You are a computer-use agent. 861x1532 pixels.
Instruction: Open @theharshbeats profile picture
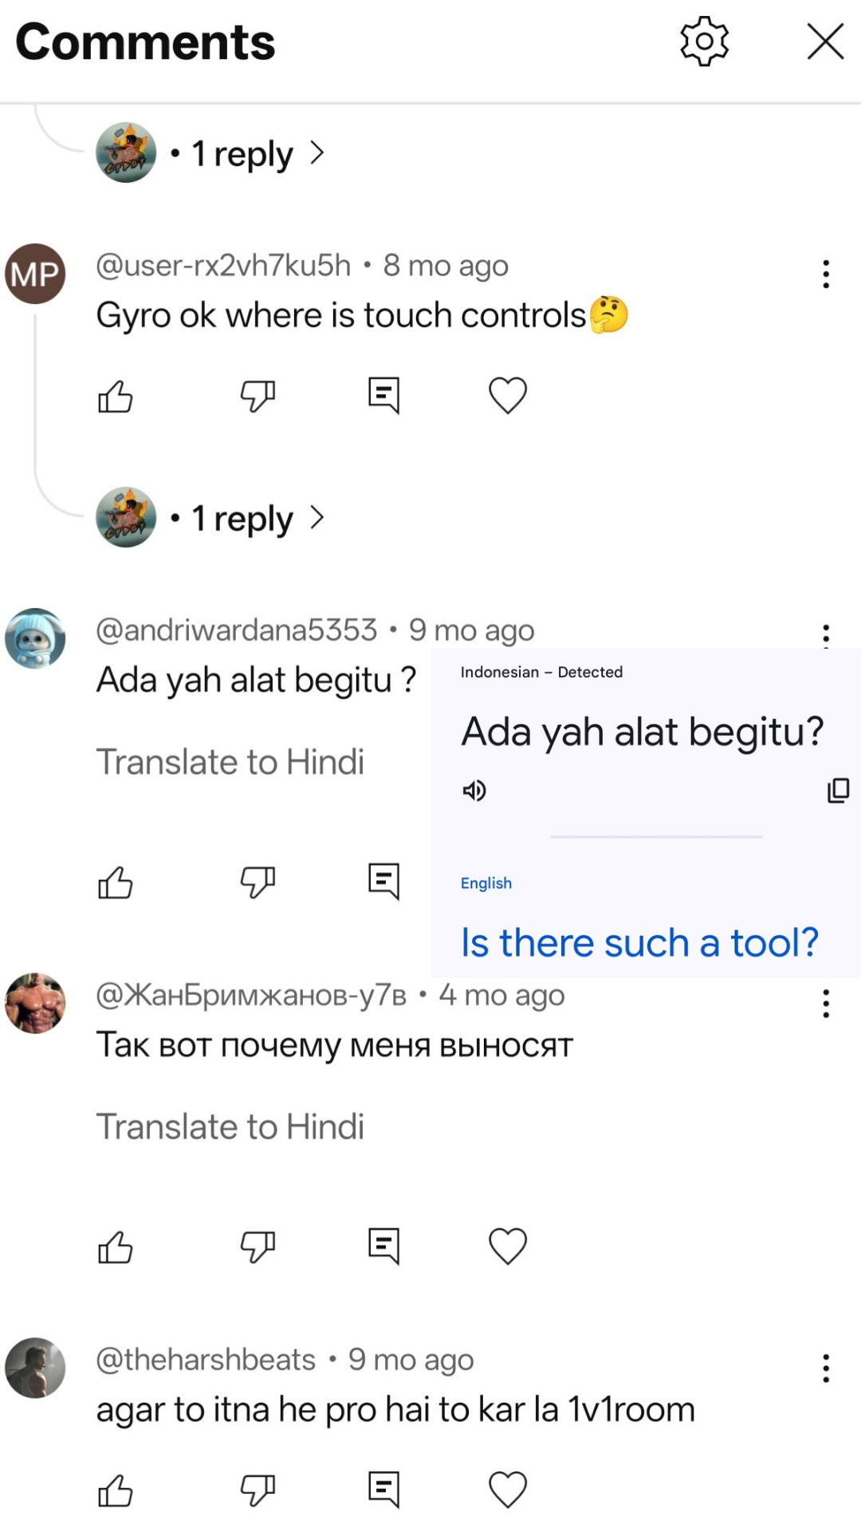[35, 1368]
